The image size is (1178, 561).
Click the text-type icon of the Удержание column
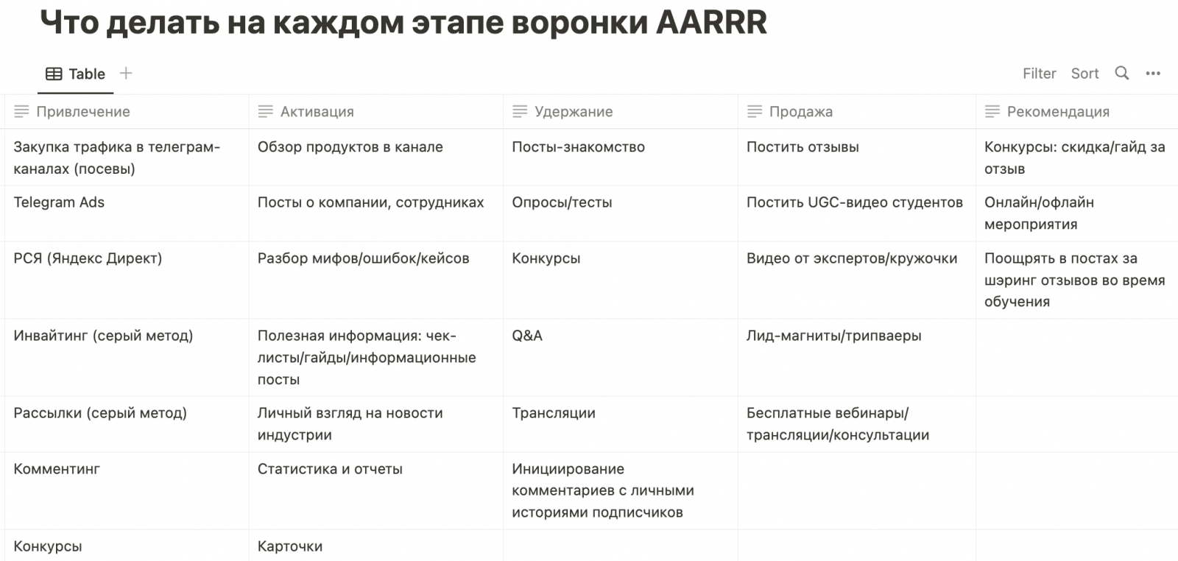520,112
